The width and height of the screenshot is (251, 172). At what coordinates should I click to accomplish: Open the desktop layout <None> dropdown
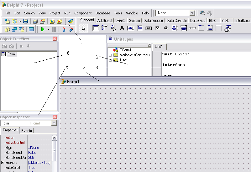tap(192, 13)
